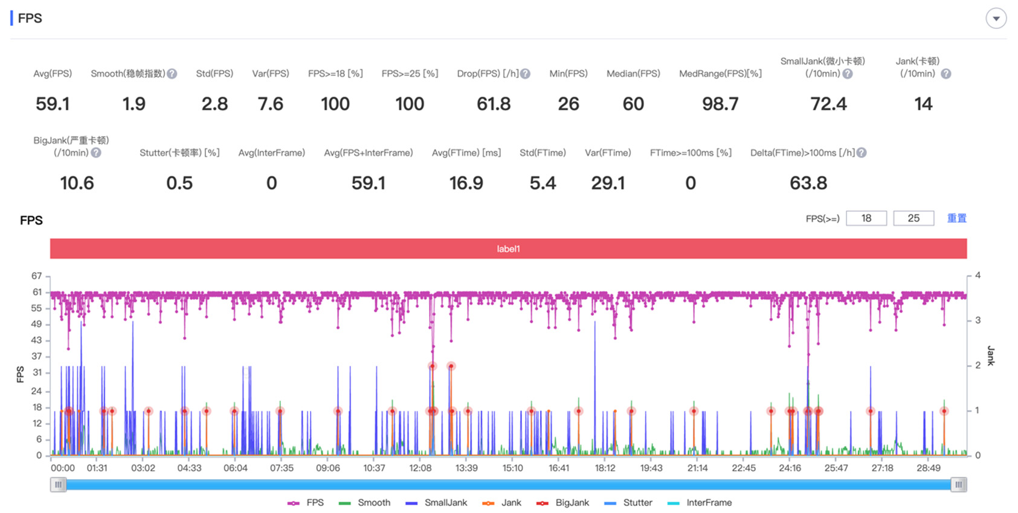Toggle the InterFrame series in the legend
Viewport: 1018px width, 513px height.
[700, 503]
